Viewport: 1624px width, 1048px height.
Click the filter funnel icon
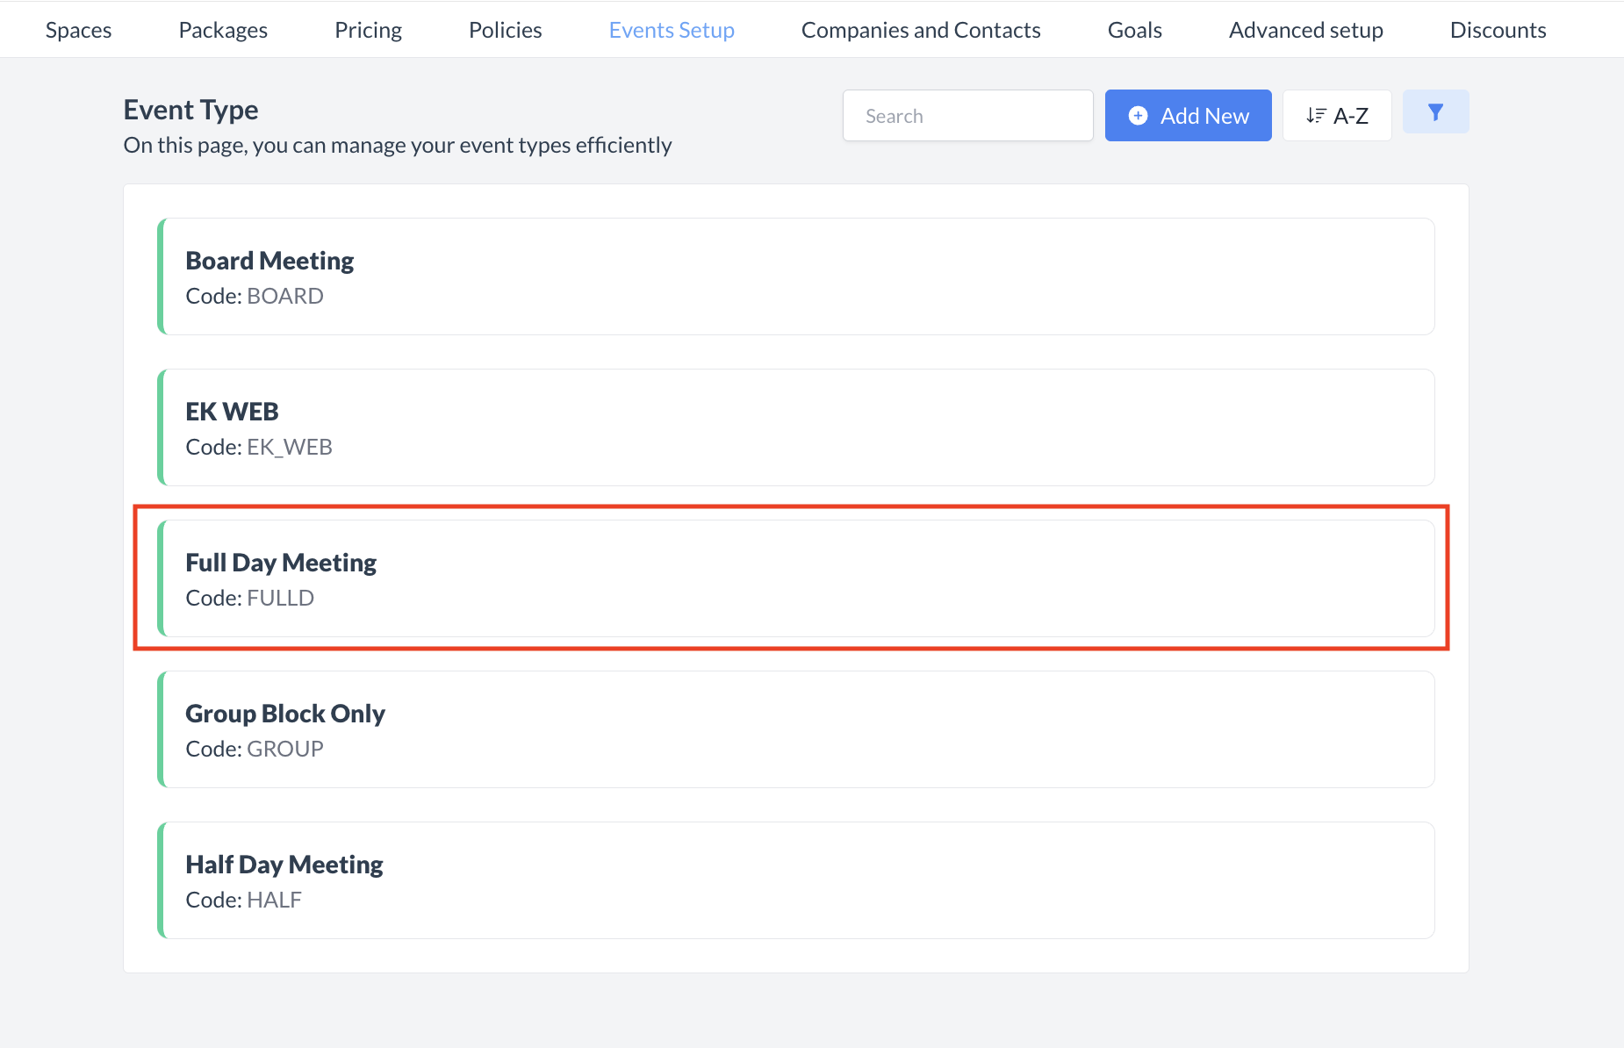(1435, 112)
